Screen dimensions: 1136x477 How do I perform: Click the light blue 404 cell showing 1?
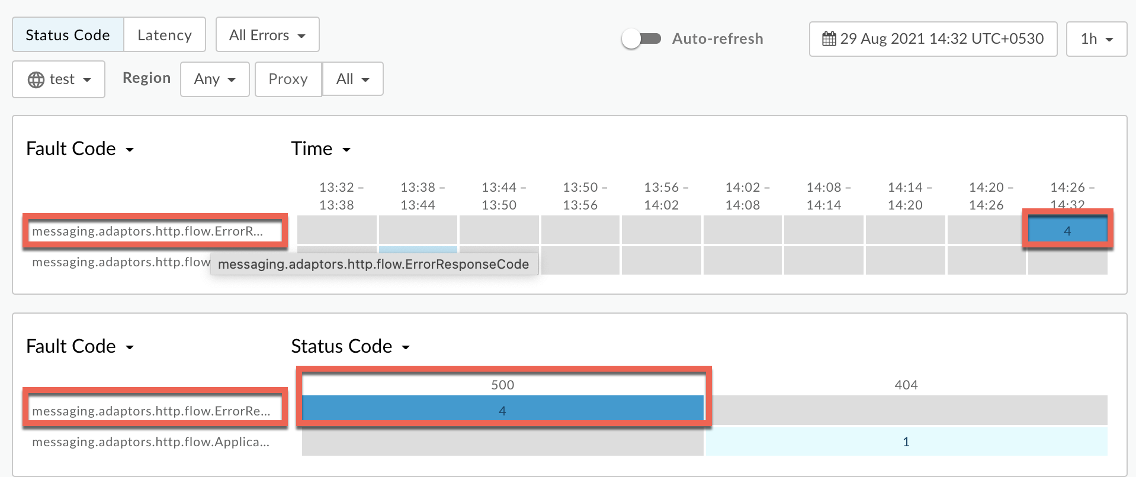point(906,441)
